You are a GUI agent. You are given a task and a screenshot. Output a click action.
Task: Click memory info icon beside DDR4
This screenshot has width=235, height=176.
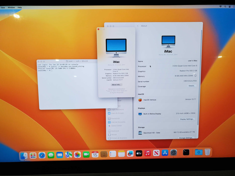(x=195, y=76)
